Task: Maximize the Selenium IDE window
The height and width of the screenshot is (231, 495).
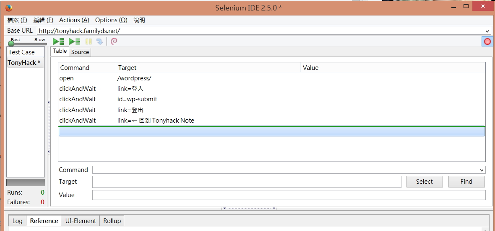Action: [466, 6]
